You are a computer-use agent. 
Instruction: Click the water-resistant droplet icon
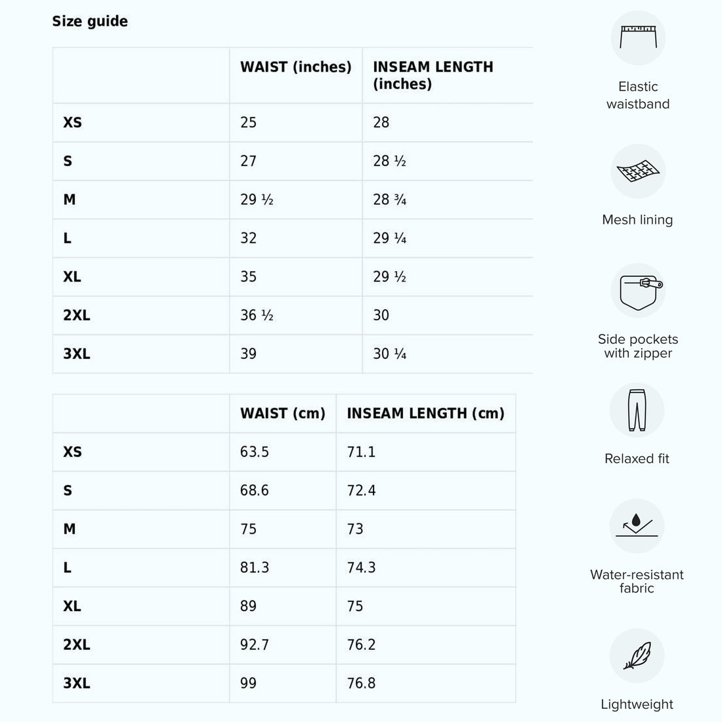637,526
